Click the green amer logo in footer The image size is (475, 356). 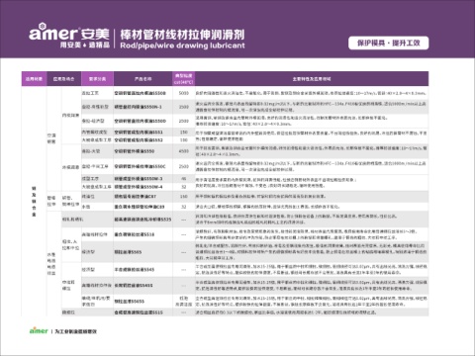tap(39, 330)
